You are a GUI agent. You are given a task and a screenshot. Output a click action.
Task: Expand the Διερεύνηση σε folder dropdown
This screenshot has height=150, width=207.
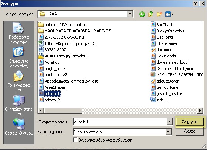click(x=130, y=14)
